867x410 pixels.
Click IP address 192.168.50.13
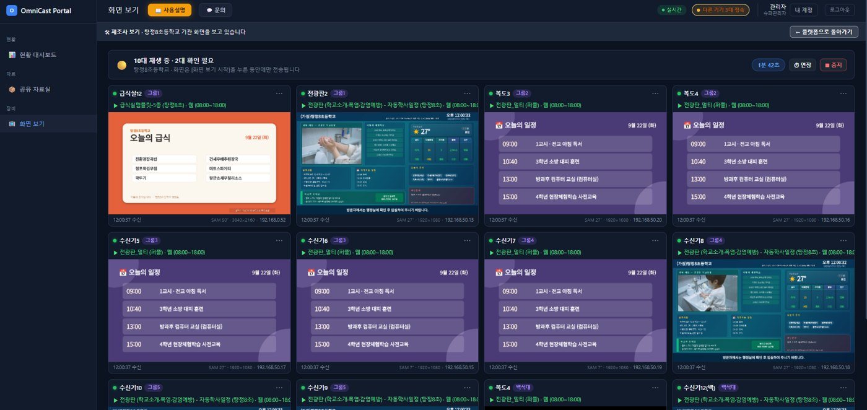point(459,220)
